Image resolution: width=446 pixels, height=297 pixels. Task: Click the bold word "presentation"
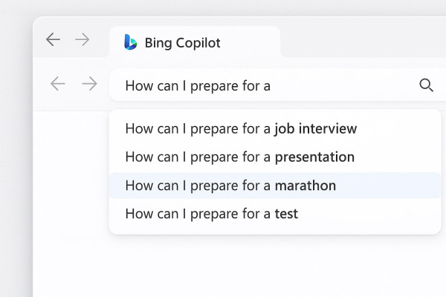314,157
